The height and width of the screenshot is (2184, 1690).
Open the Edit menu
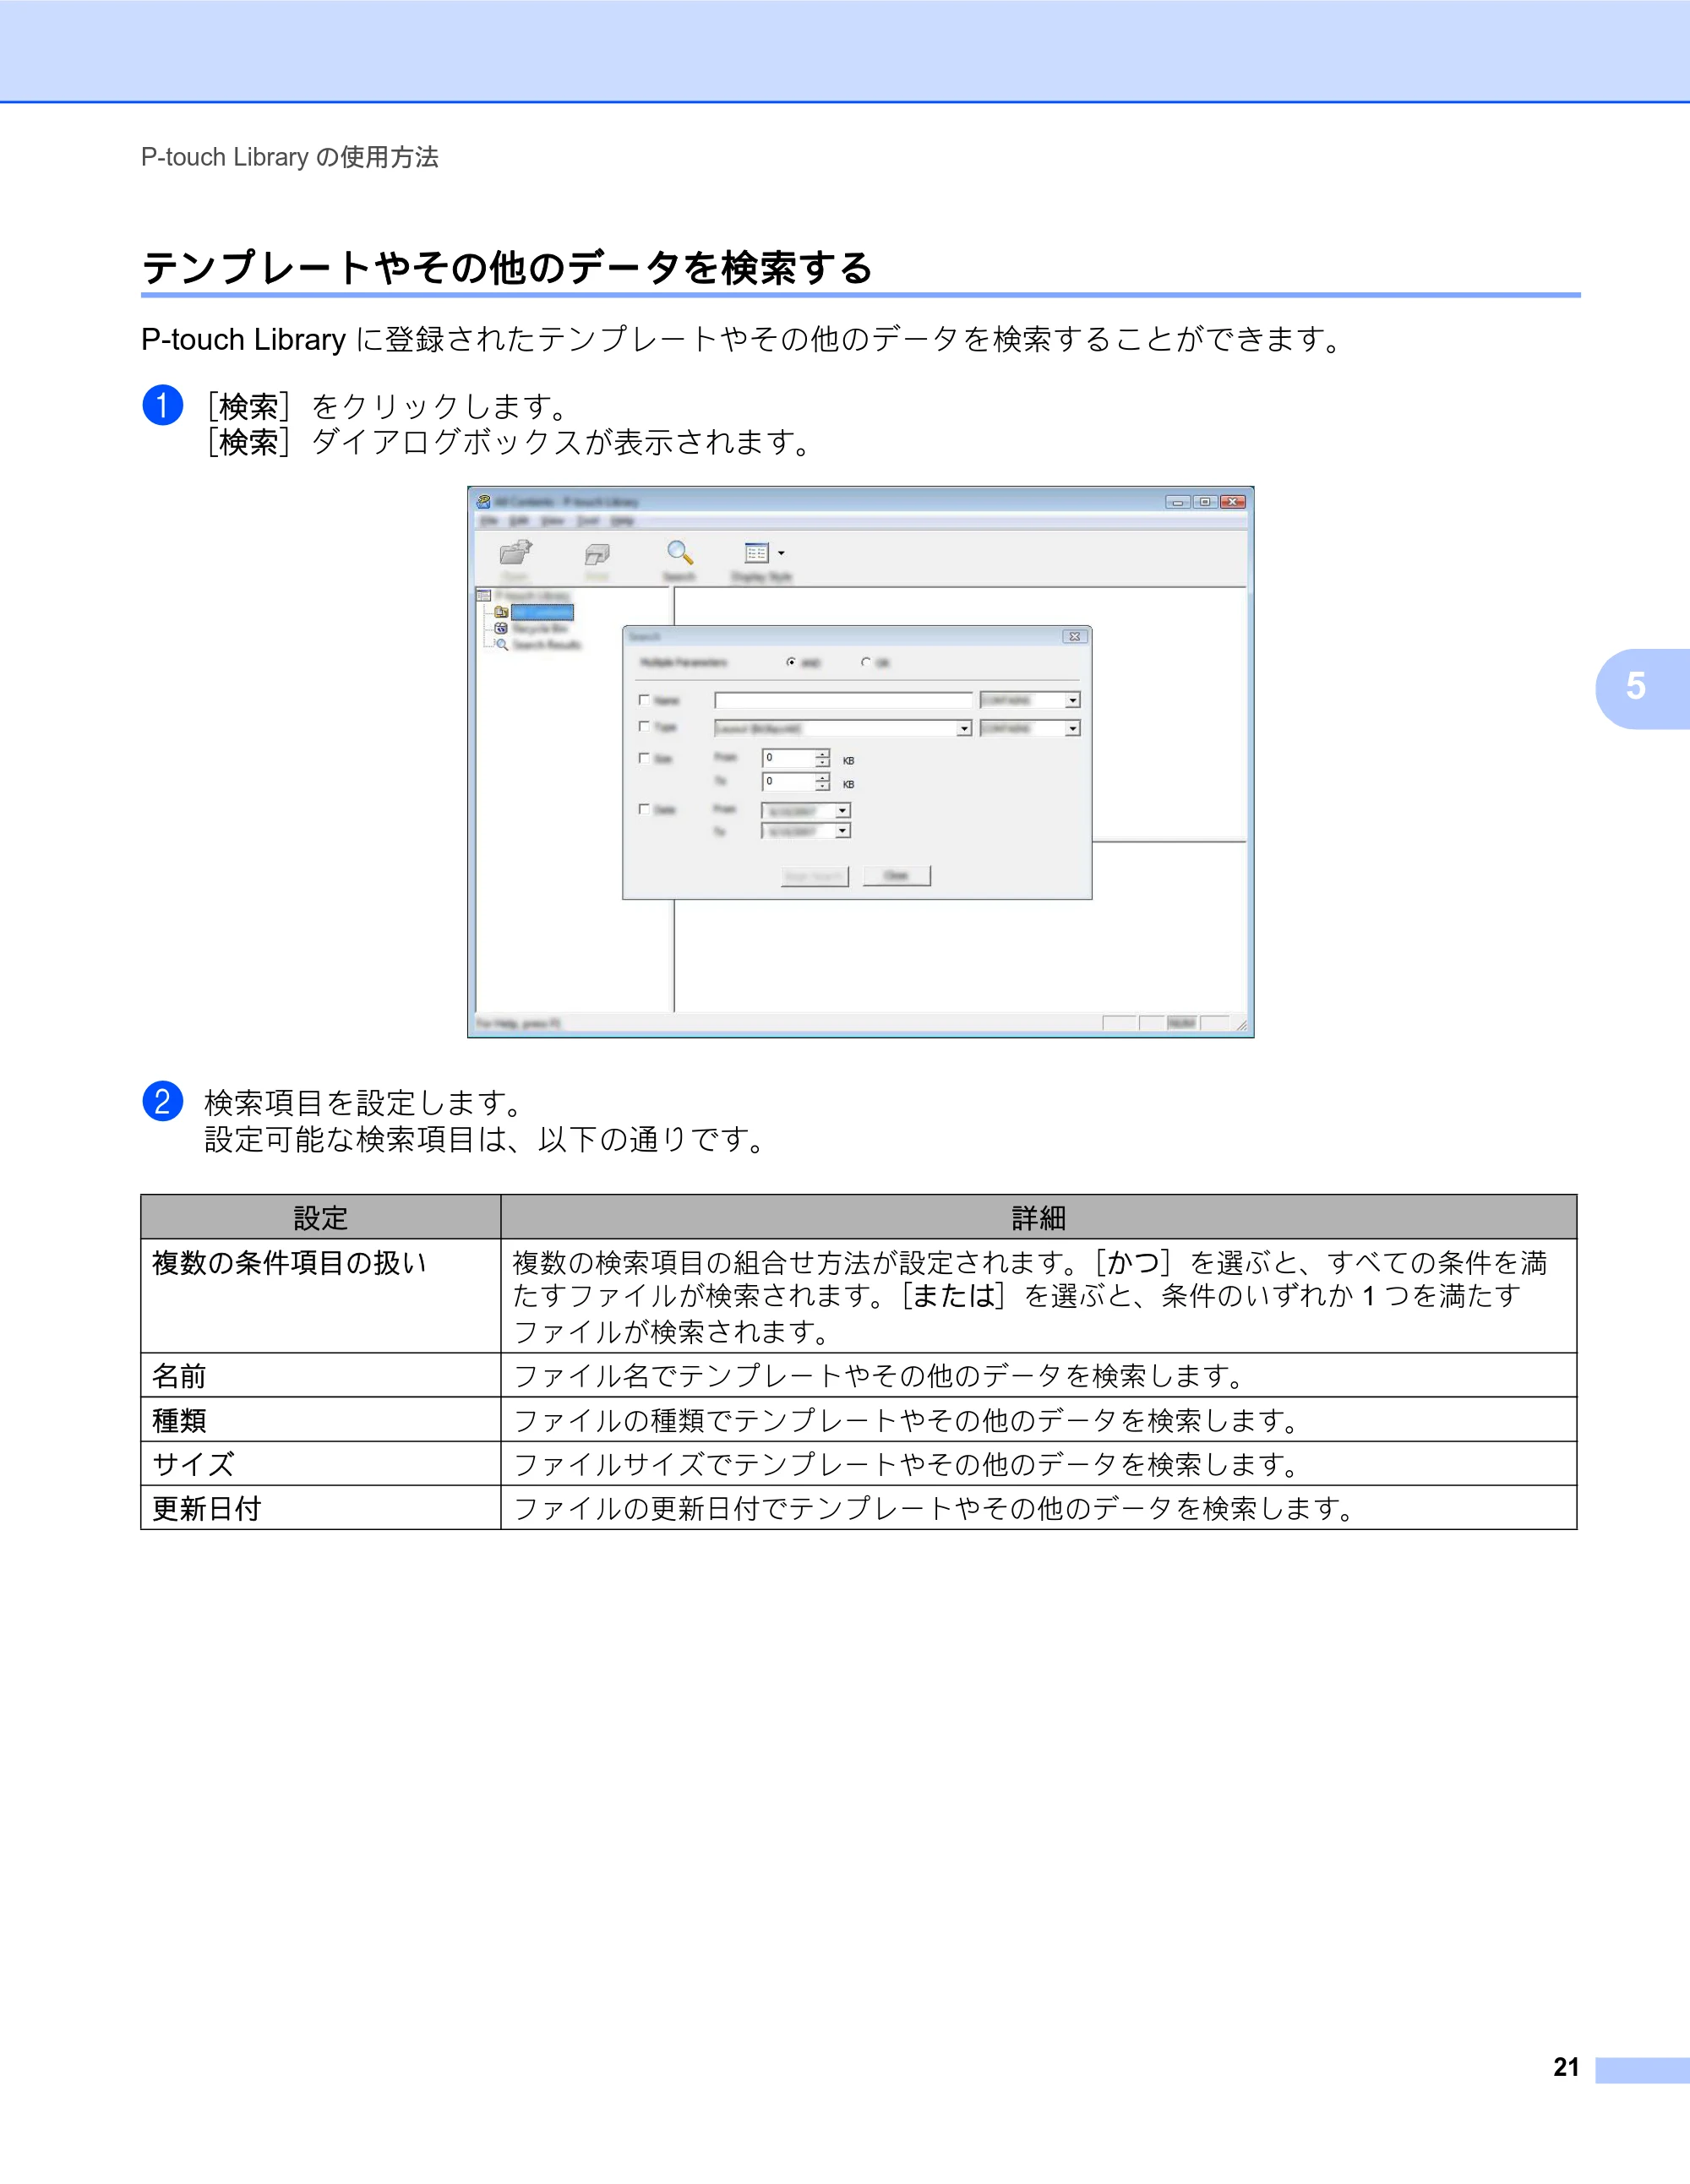point(519,521)
